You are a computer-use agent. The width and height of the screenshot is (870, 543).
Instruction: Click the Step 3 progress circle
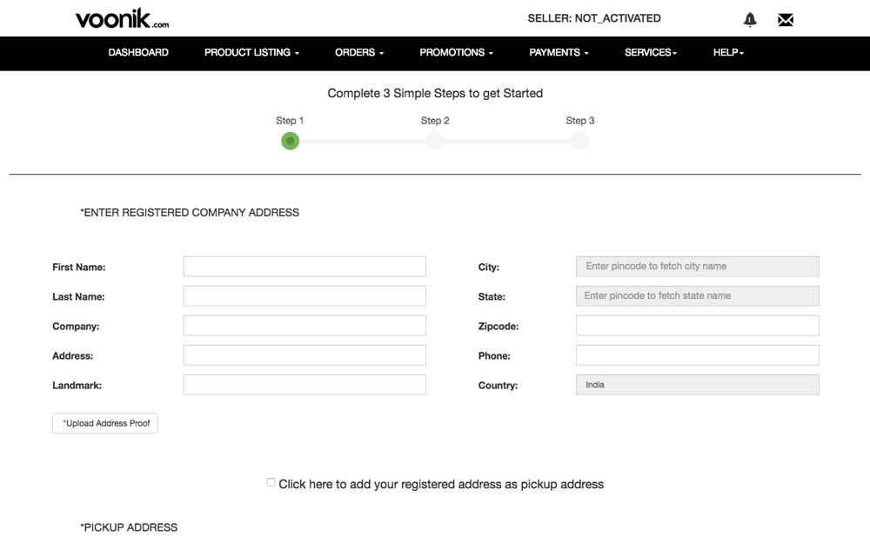pos(580,141)
